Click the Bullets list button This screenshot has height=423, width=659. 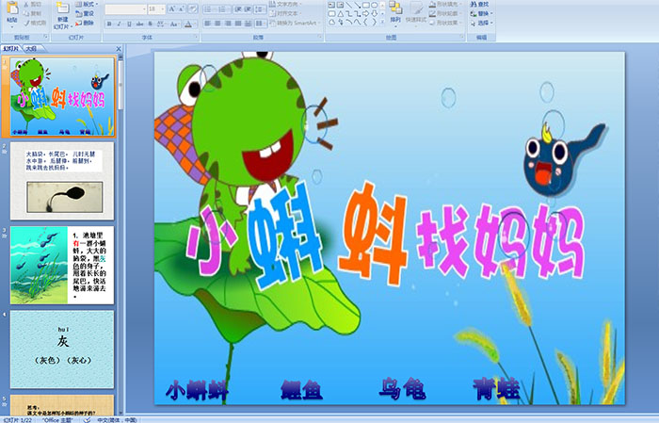(210, 8)
